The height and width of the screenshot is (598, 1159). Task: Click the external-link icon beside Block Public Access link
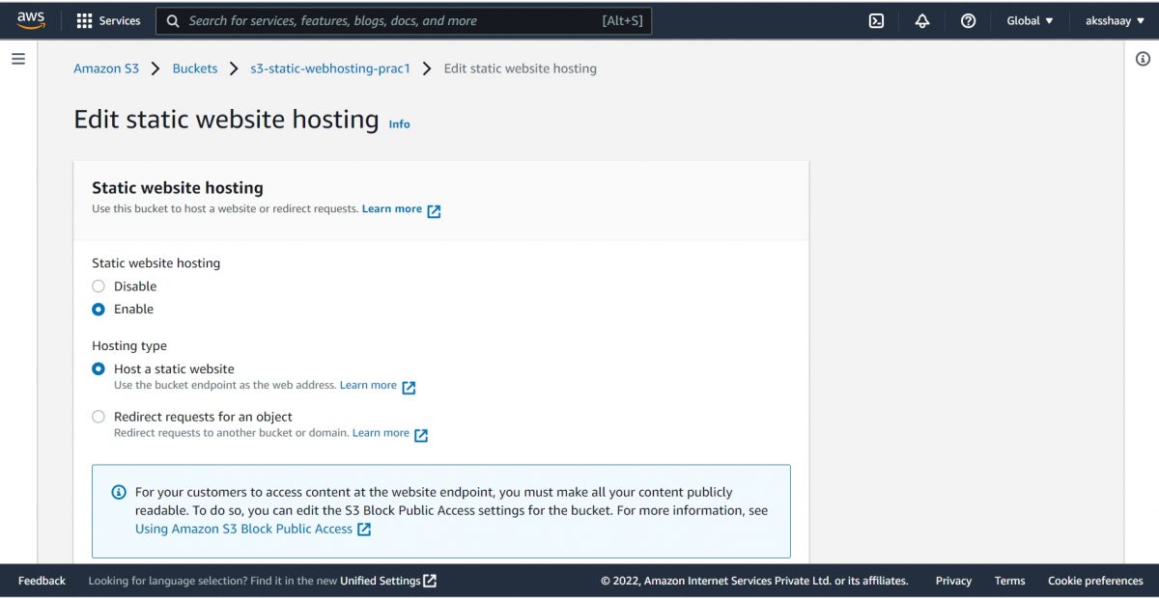pyautogui.click(x=364, y=529)
